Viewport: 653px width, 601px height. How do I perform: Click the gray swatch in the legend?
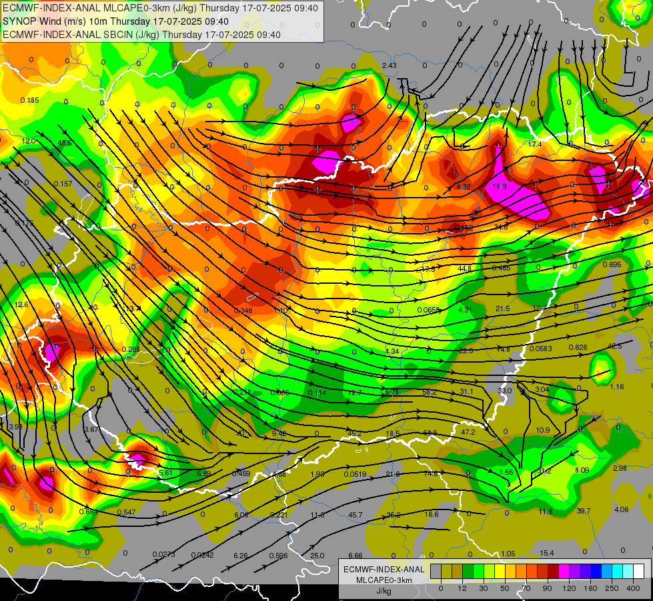click(x=436, y=571)
